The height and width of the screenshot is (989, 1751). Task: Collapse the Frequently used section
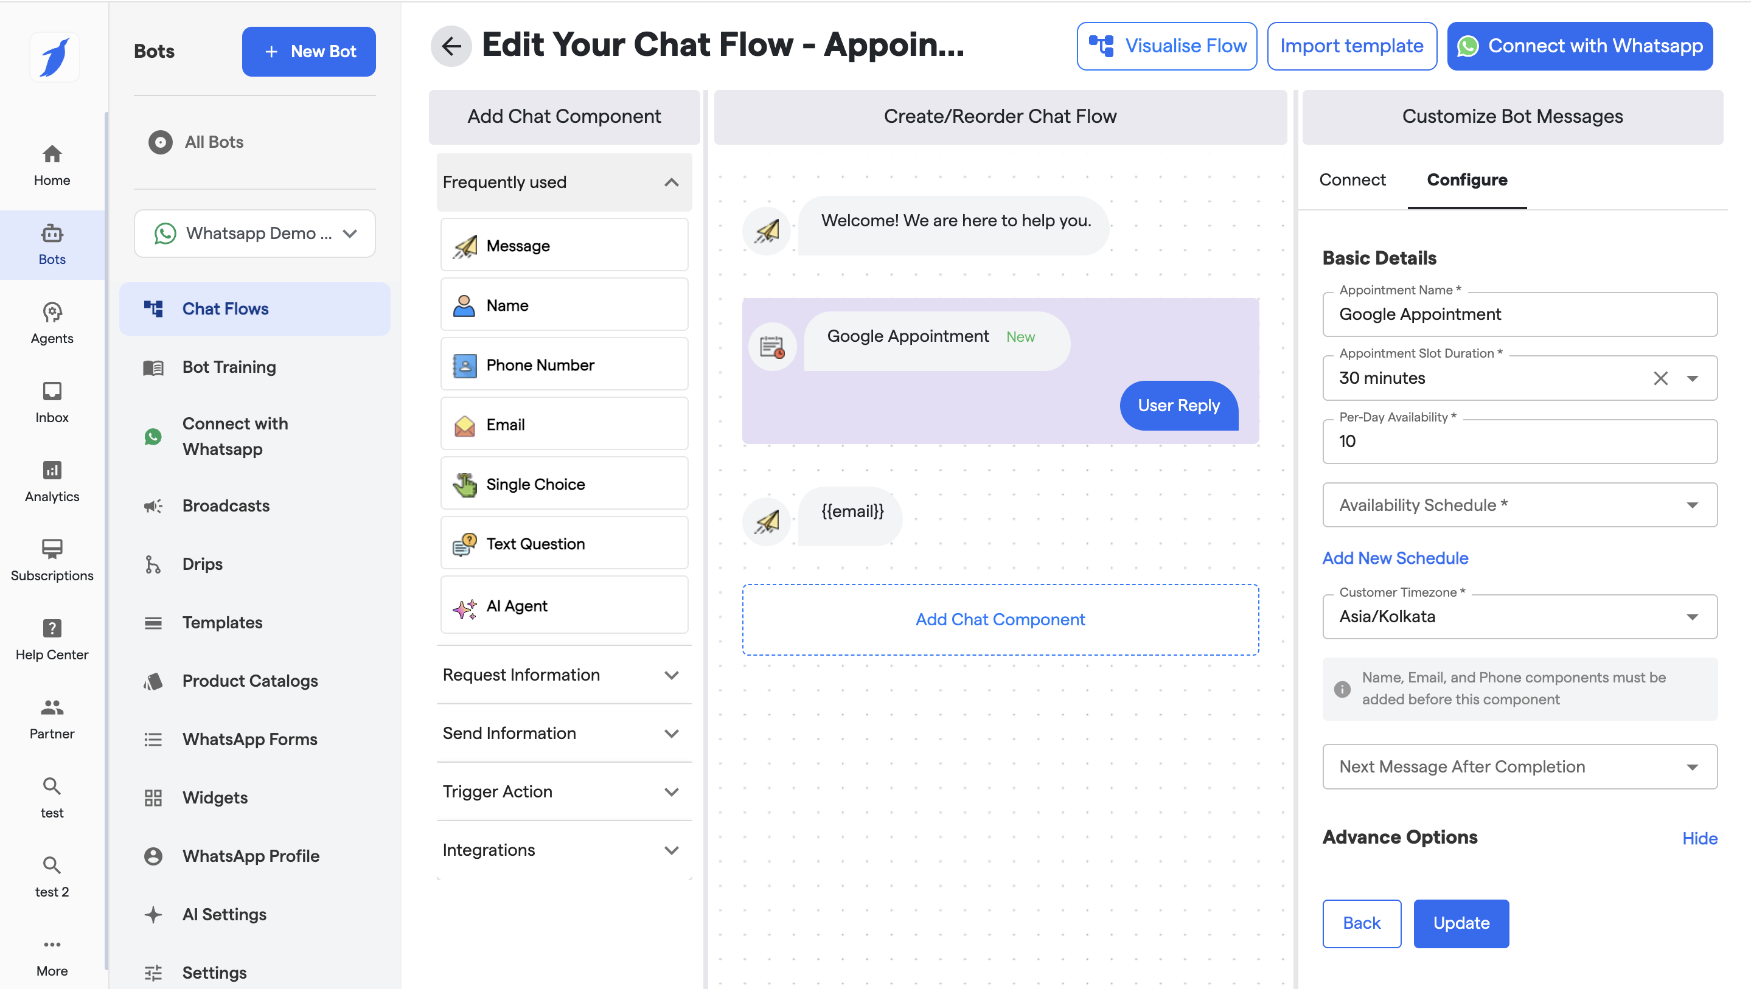tap(671, 182)
